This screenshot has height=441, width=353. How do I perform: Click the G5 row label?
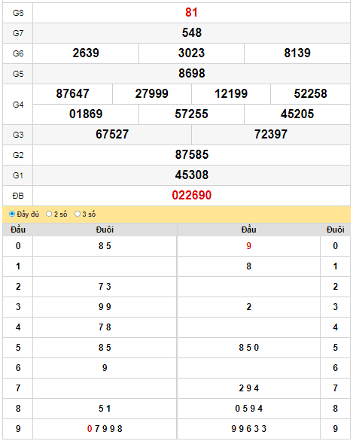pyautogui.click(x=18, y=74)
